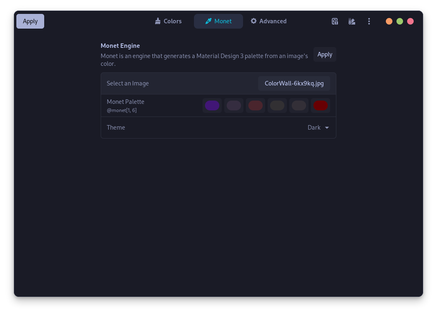Select the purple Monet palette swatch
Image resolution: width=437 pixels, height=314 pixels.
point(212,105)
